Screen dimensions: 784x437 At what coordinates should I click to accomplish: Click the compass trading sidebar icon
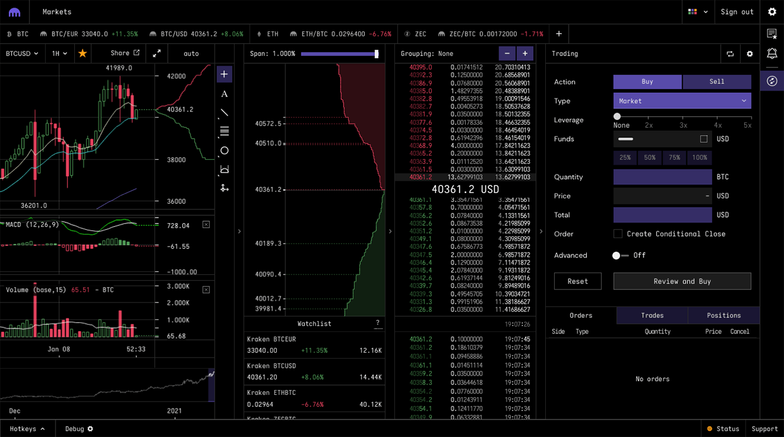(772, 81)
